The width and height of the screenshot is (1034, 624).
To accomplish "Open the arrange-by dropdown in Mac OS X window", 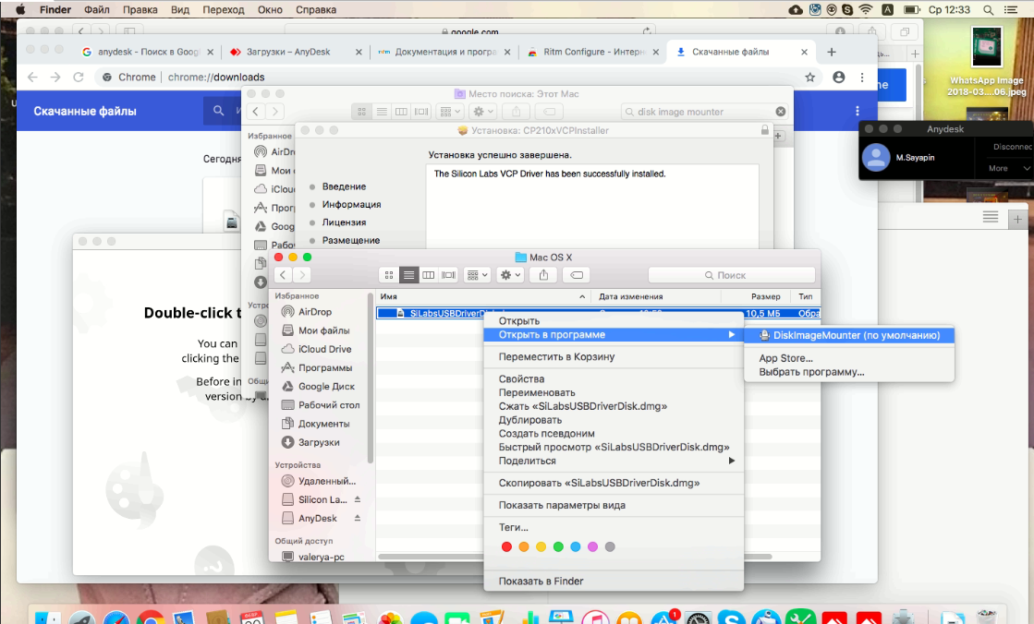I will (x=477, y=275).
